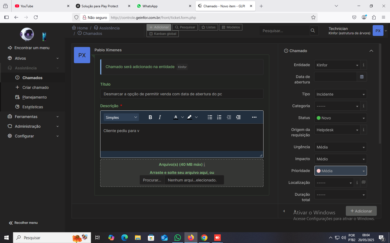Screen dimensions: 390x243
Task: Show Origem da requisição info icon
Action: [x=363, y=130]
